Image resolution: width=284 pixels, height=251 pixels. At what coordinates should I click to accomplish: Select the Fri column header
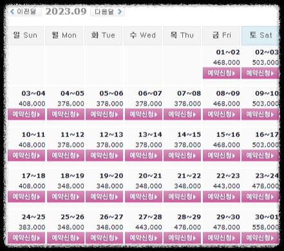coord(221,35)
